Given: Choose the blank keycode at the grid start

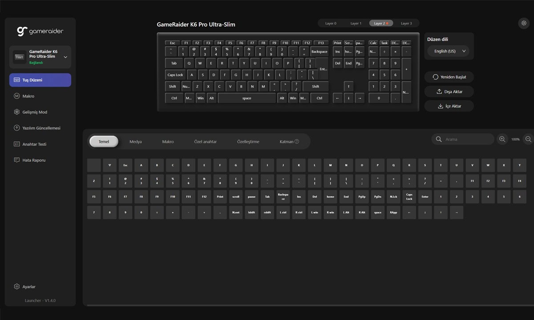Looking at the screenshot, I should (94, 165).
